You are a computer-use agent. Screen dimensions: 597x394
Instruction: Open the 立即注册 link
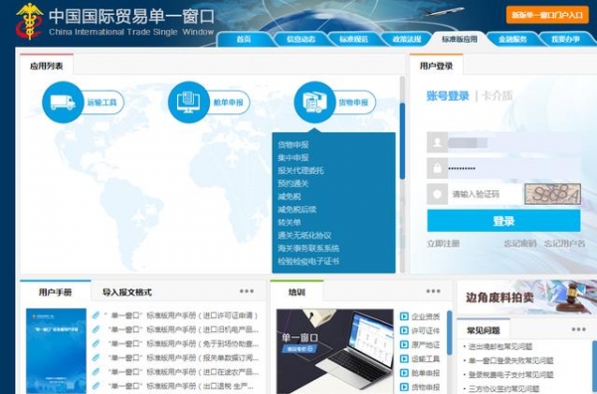(443, 244)
